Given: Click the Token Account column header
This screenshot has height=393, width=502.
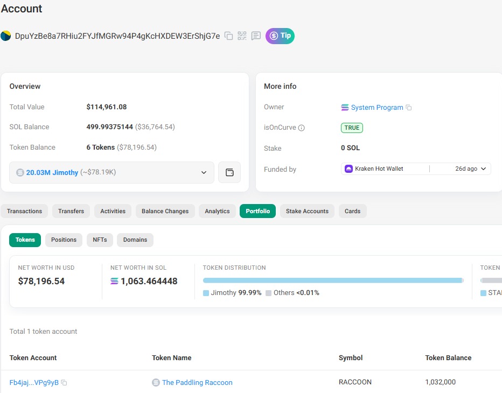Looking at the screenshot, I should click(x=33, y=358).
